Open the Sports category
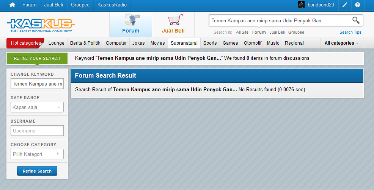 (x=210, y=43)
